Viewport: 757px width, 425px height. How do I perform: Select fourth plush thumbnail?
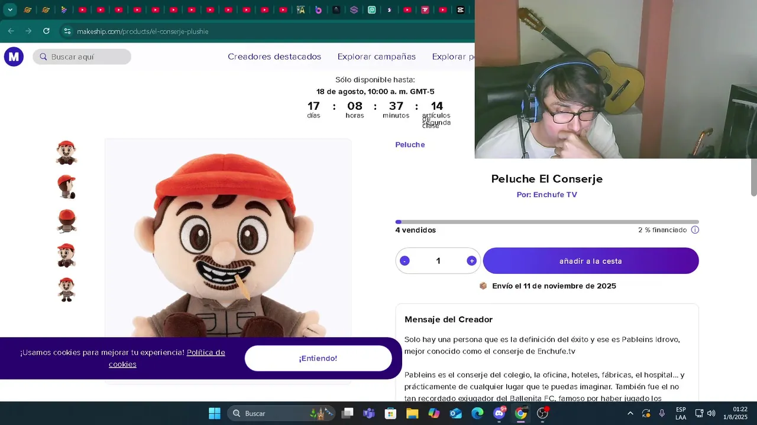click(66, 256)
